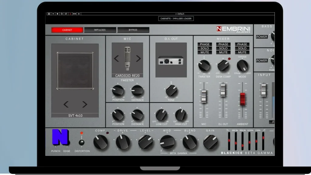
Task: Click the HIGH CUT knob
Action: (181, 115)
